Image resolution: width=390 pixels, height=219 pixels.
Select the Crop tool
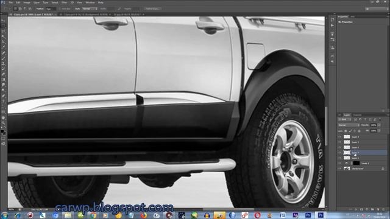(x=3, y=42)
